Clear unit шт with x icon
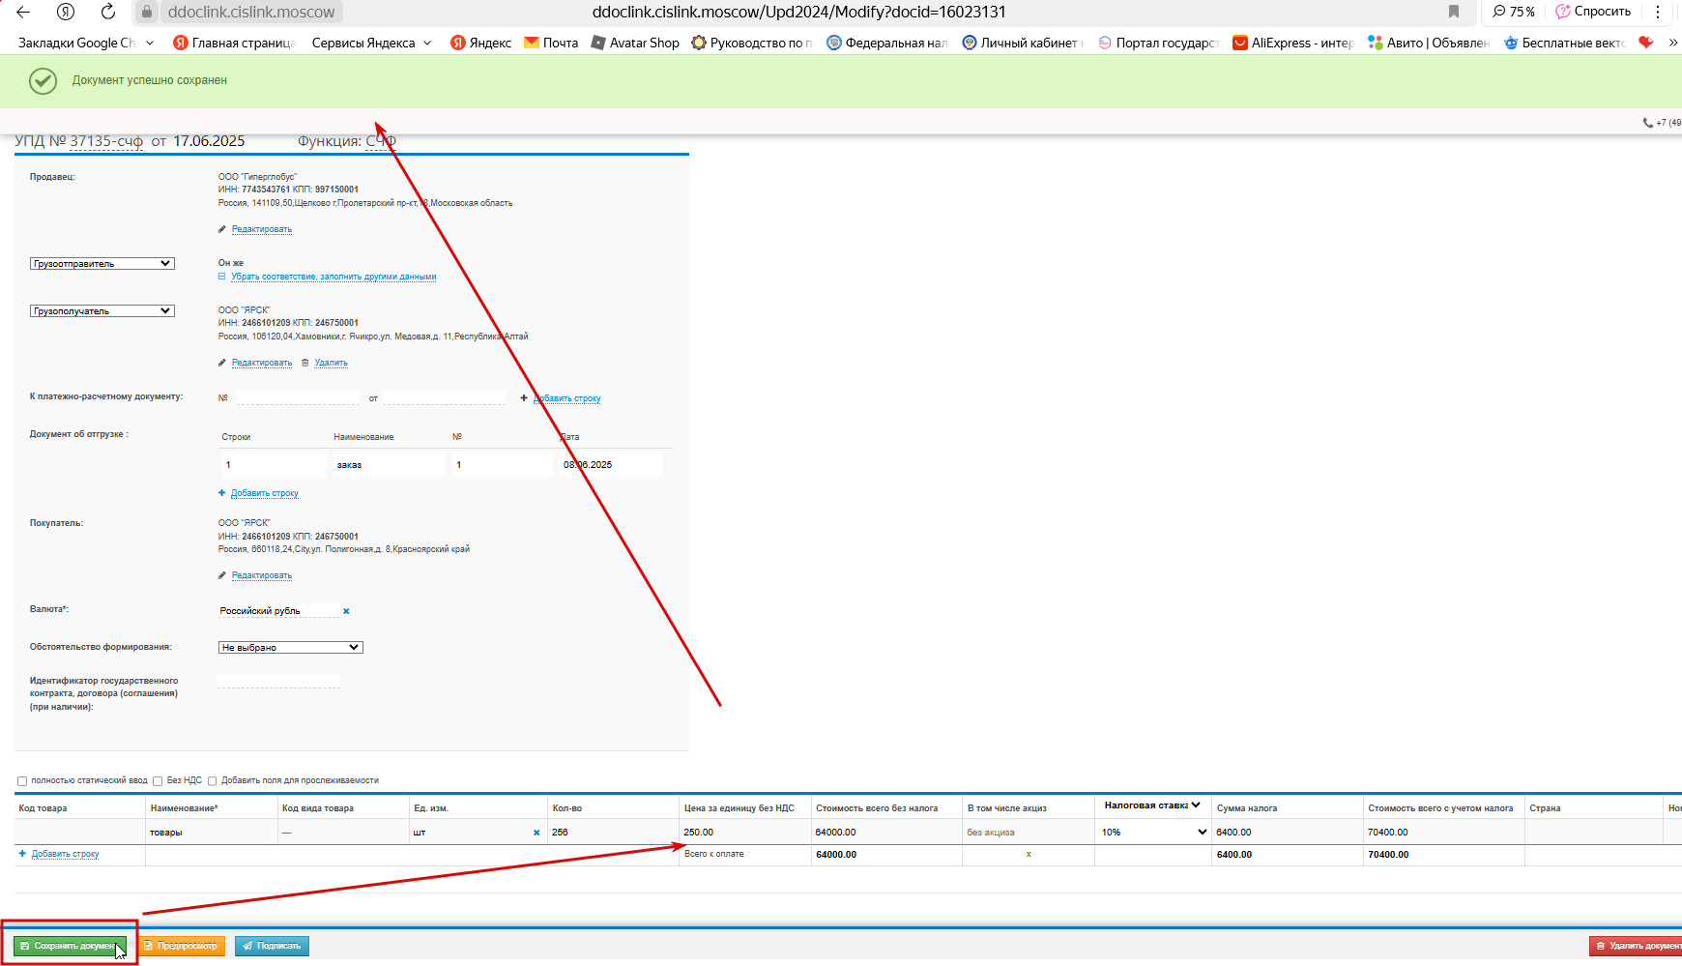Viewport: 1682px width, 966px height. tap(536, 833)
